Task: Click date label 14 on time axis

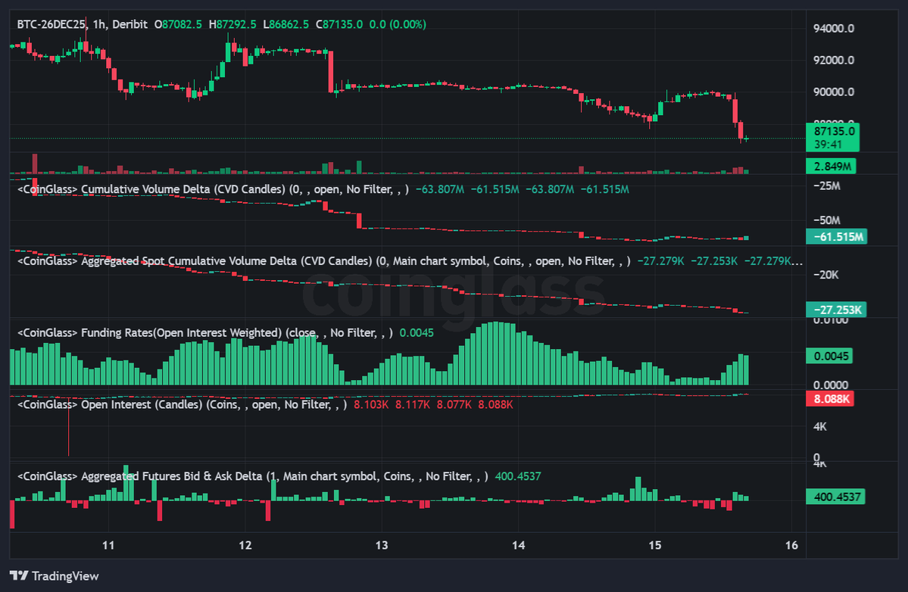Action: click(x=518, y=545)
